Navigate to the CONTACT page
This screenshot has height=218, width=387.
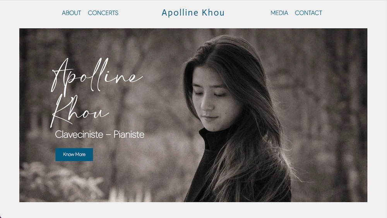tap(308, 13)
